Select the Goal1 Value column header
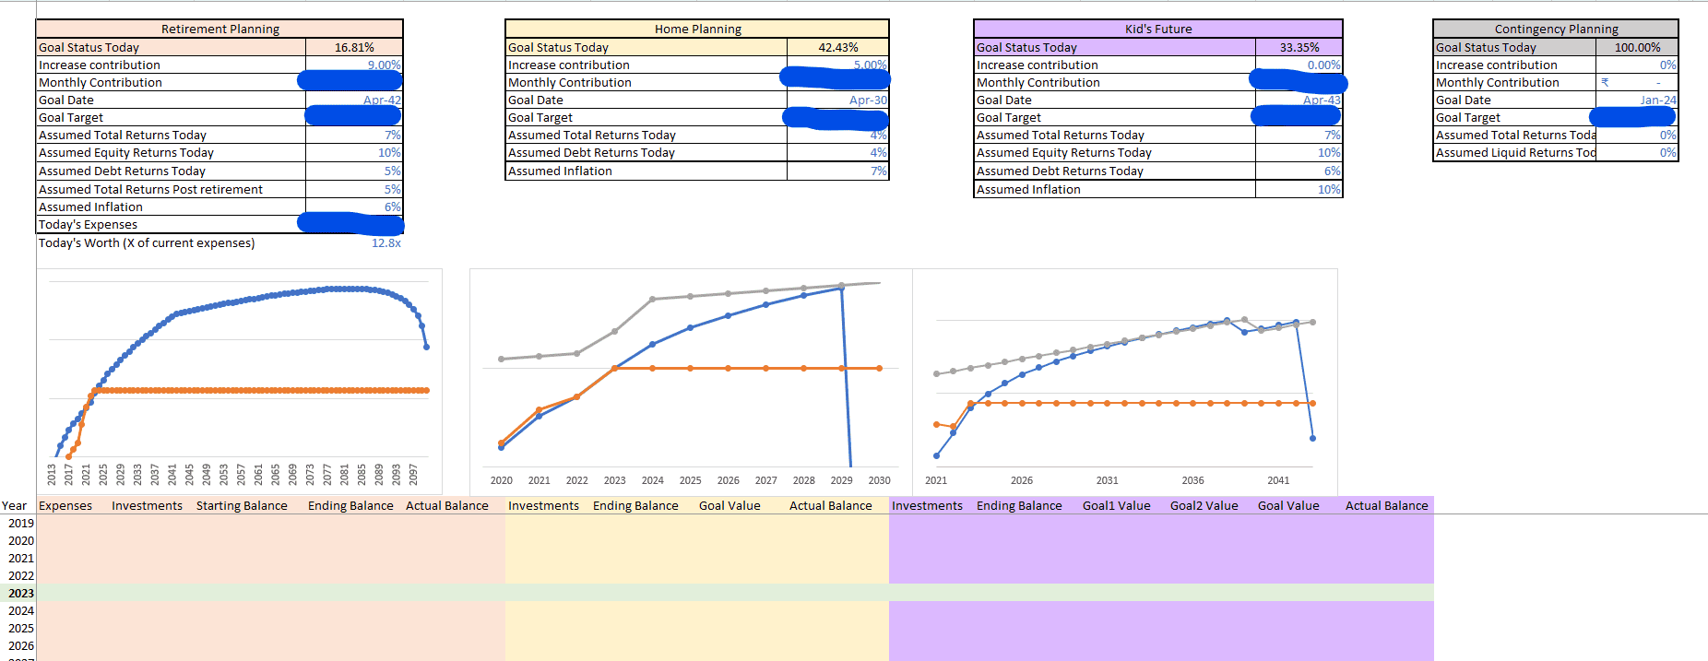The image size is (1708, 661). click(x=1116, y=505)
